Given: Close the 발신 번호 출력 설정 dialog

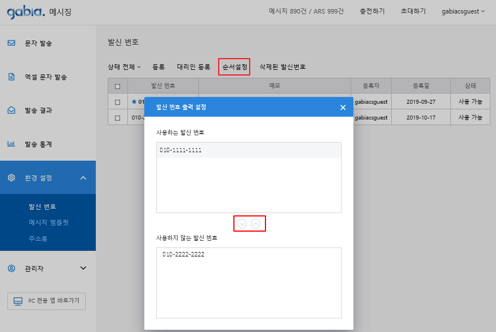Looking at the screenshot, I should [343, 108].
